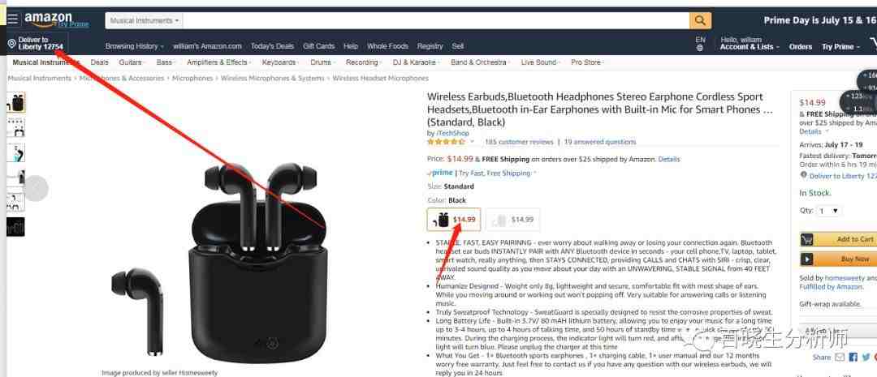The image size is (877, 377).
Task: Click the previous image arrow circle
Action: coord(36,188)
